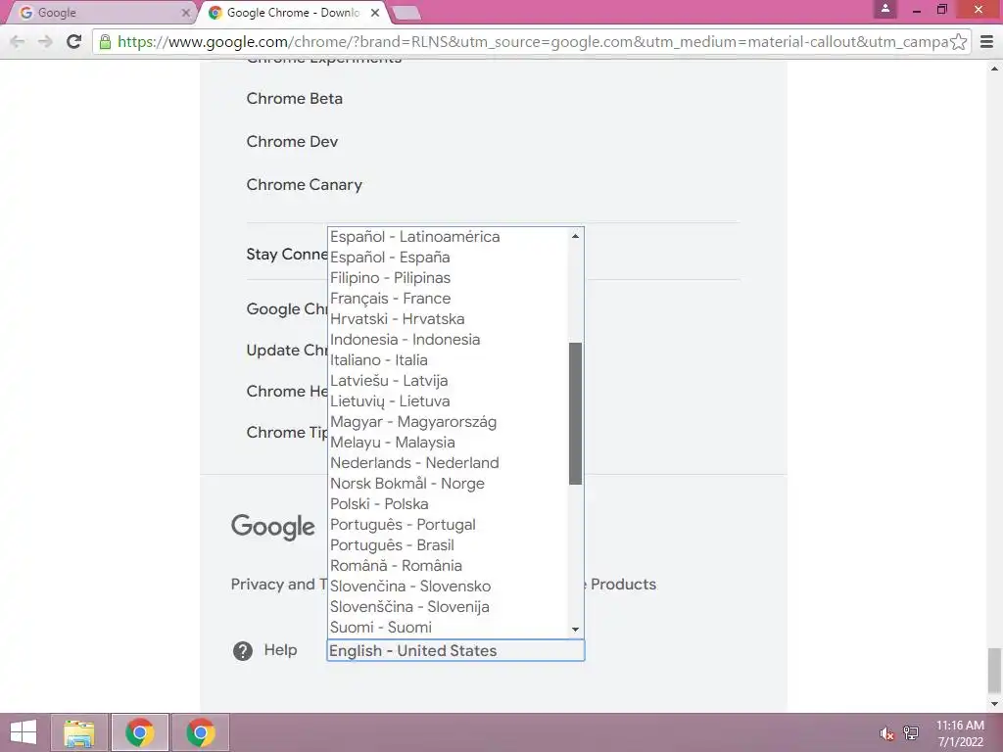This screenshot has width=1003, height=752.
Task: Choose Italiano - Italia language
Action: coord(447,360)
